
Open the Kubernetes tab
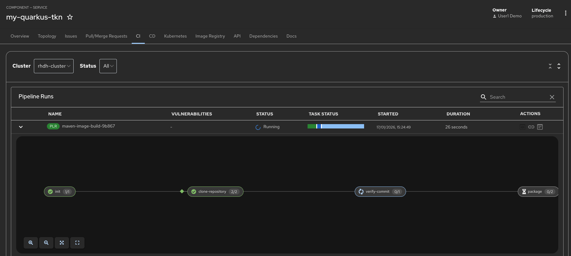tap(175, 36)
